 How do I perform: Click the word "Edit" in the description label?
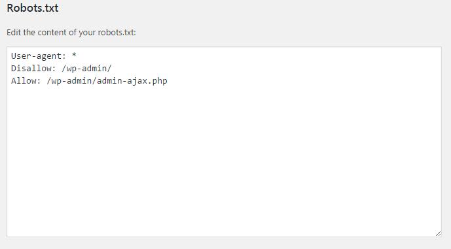point(14,32)
